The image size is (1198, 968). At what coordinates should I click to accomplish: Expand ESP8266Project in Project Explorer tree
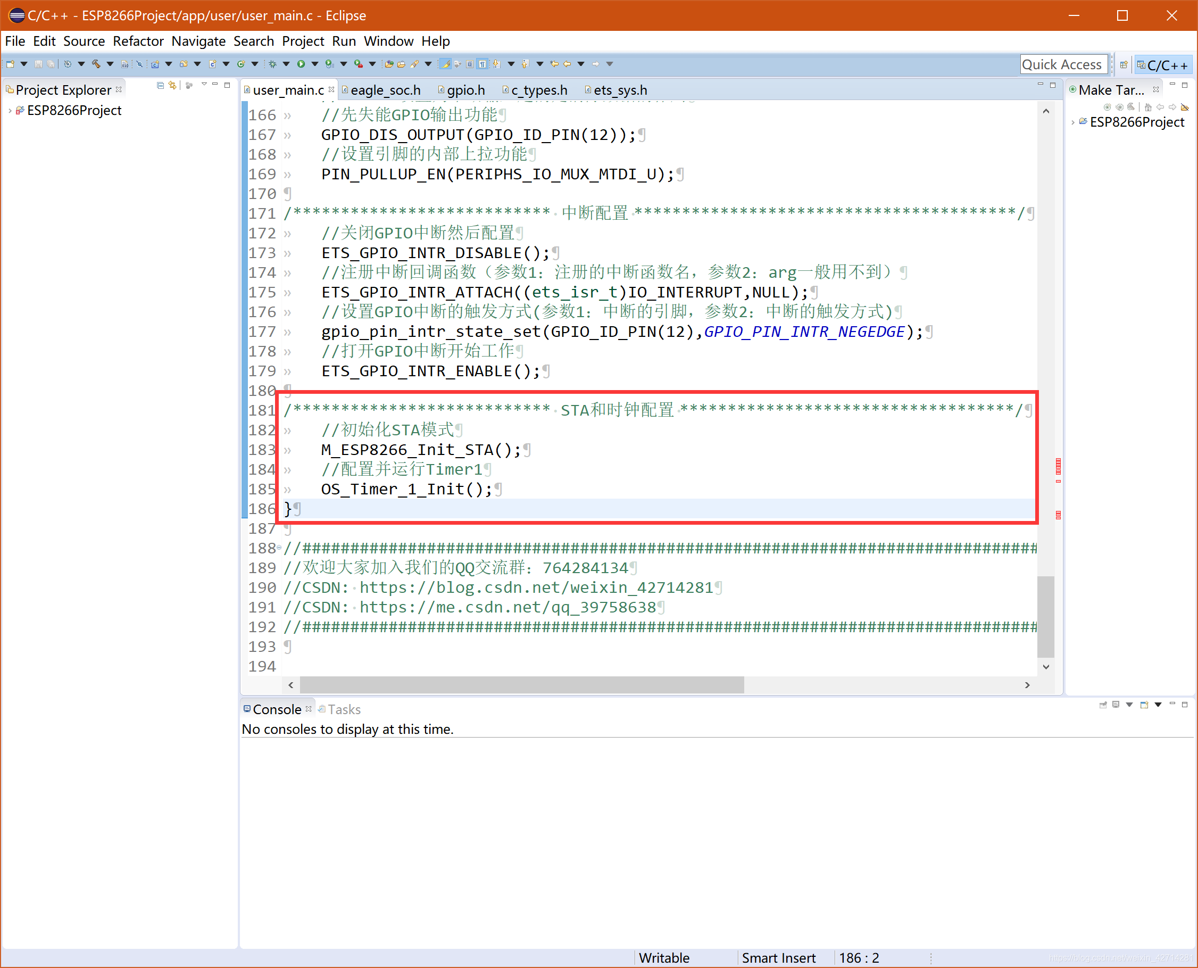(10, 111)
